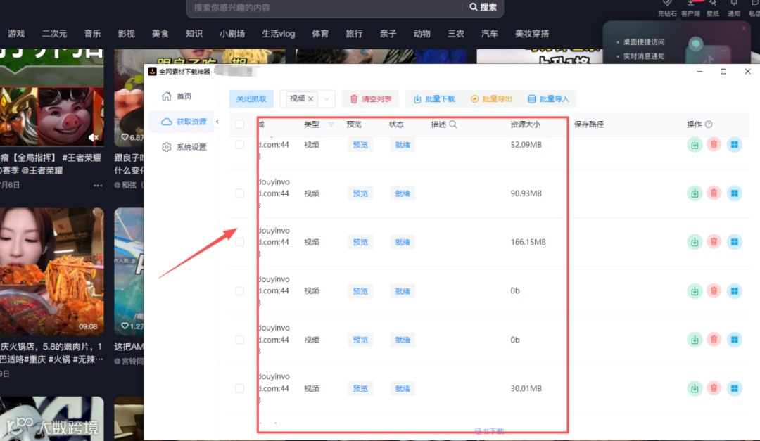This screenshot has width=760, height=441.
Task: Preview the 52.09MB video via 预览
Action: [360, 145]
